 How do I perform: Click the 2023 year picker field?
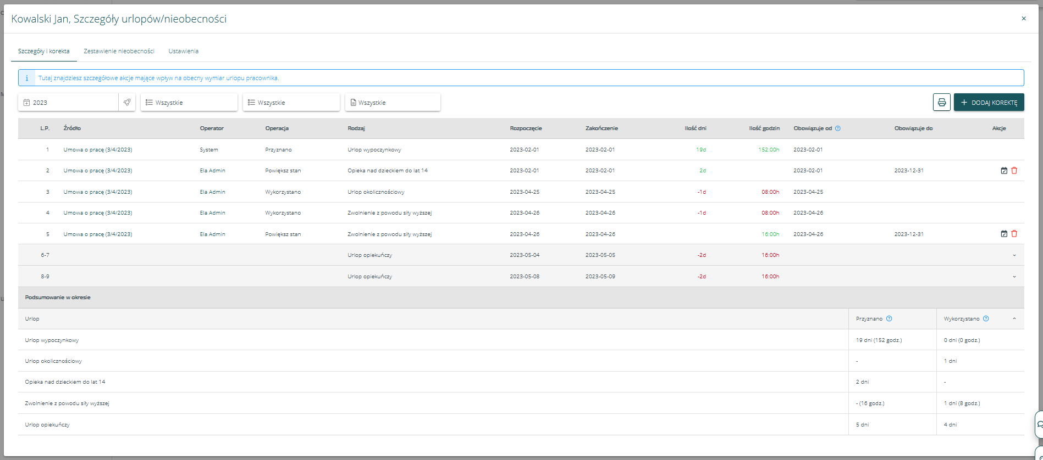coord(69,103)
